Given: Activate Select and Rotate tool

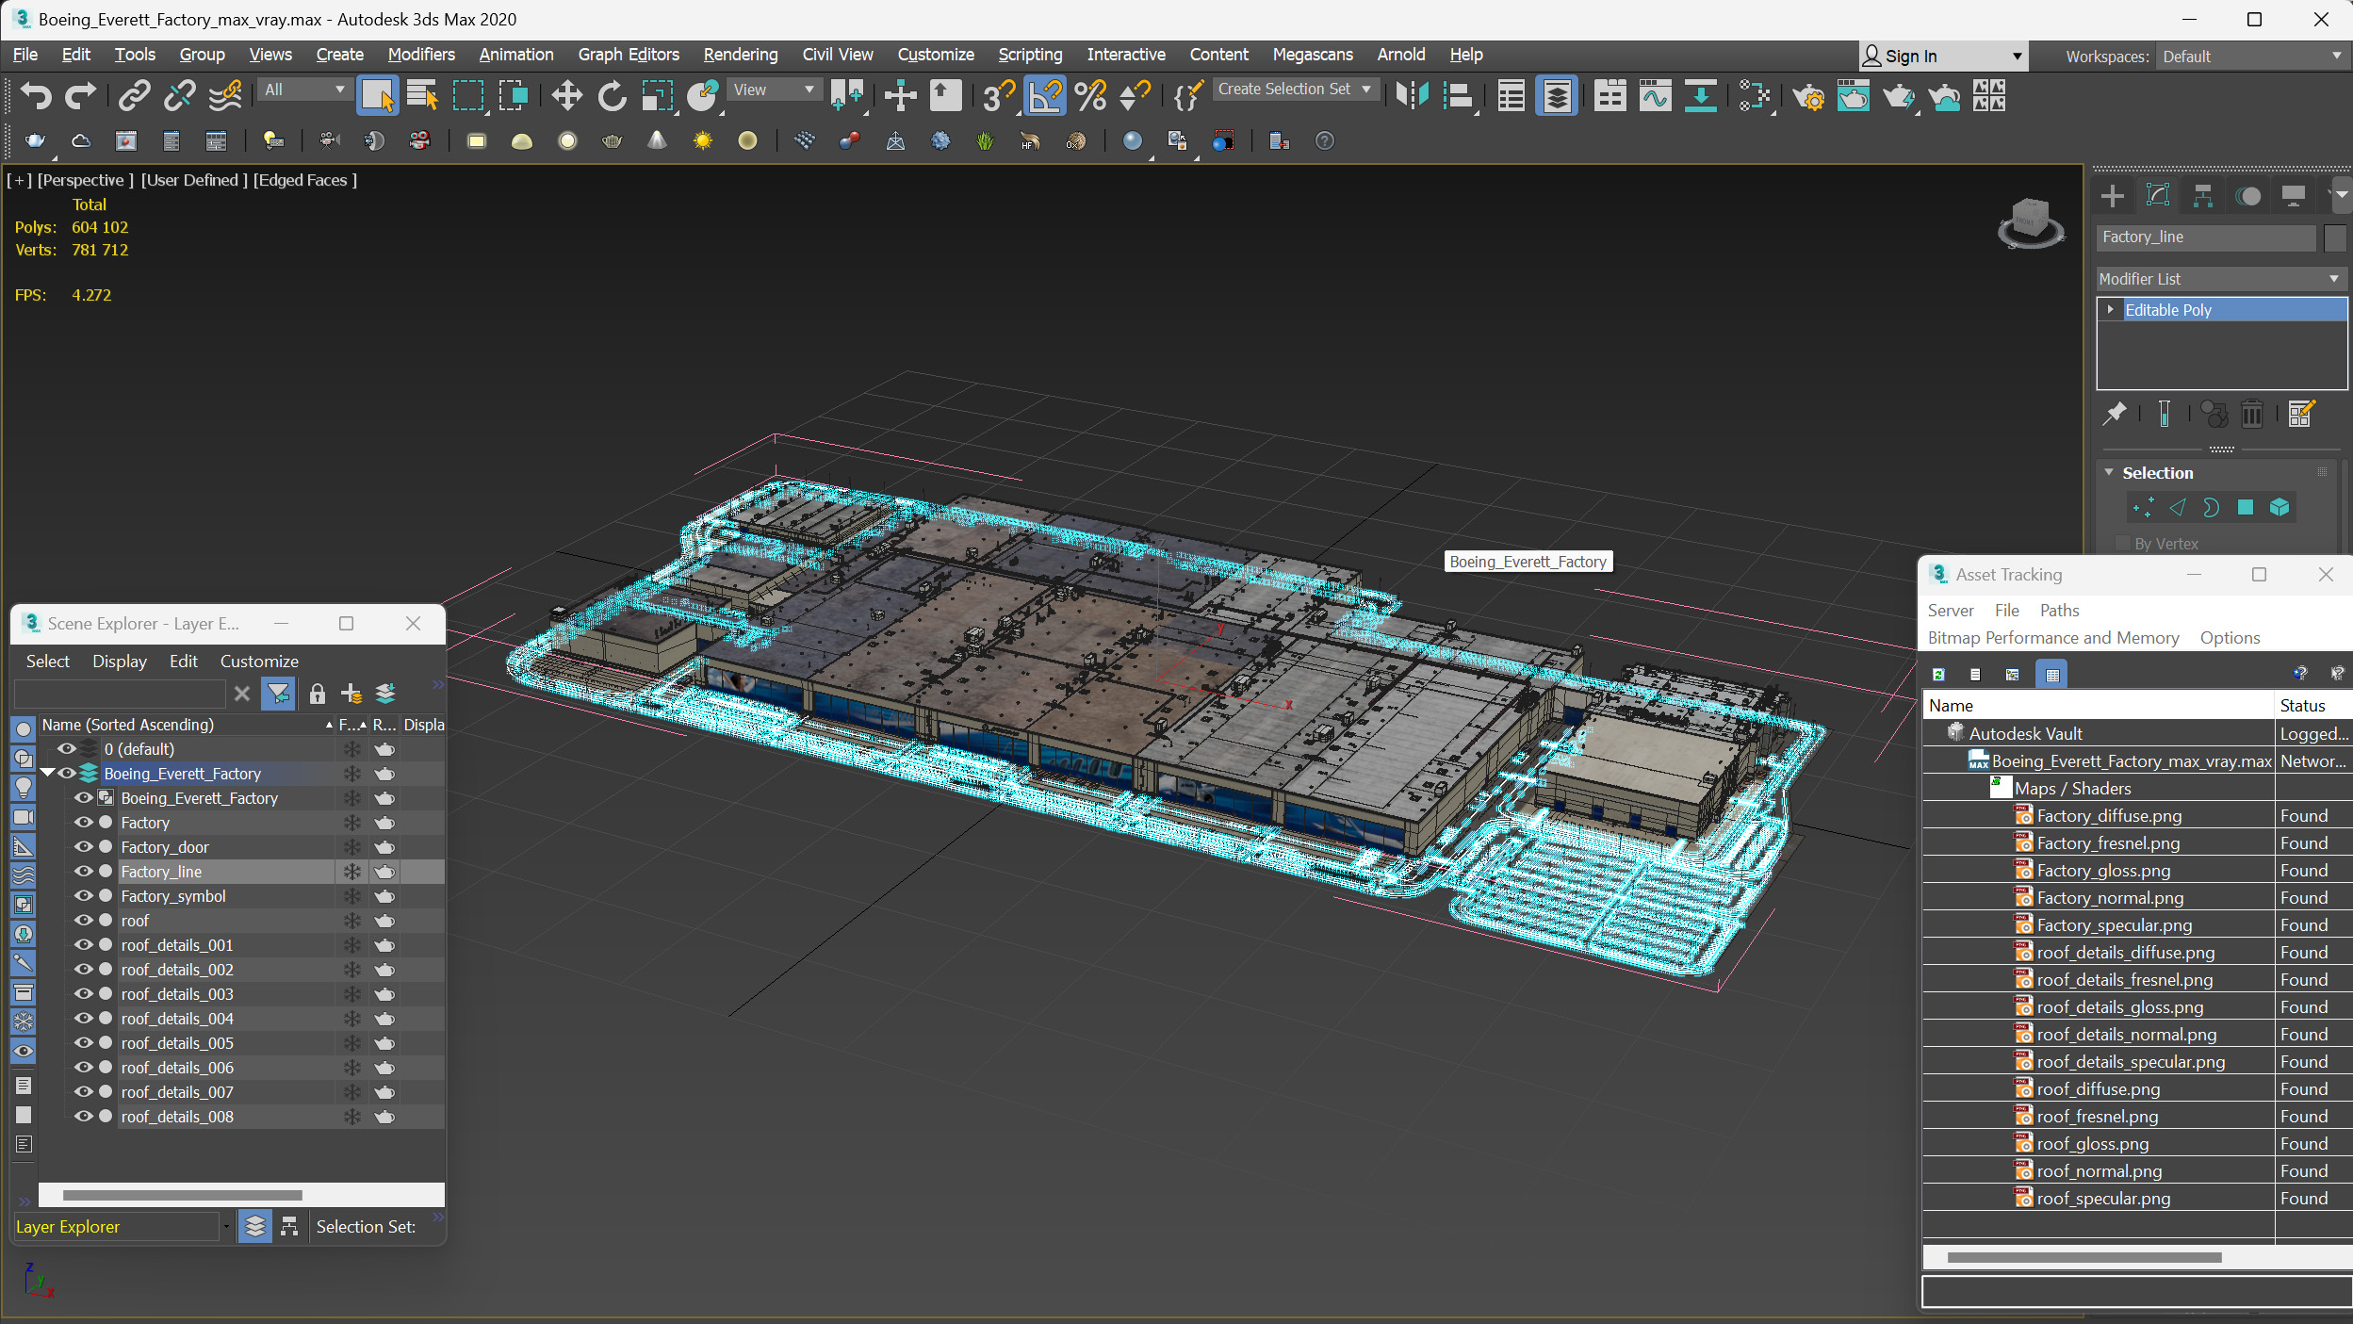Looking at the screenshot, I should 612,95.
